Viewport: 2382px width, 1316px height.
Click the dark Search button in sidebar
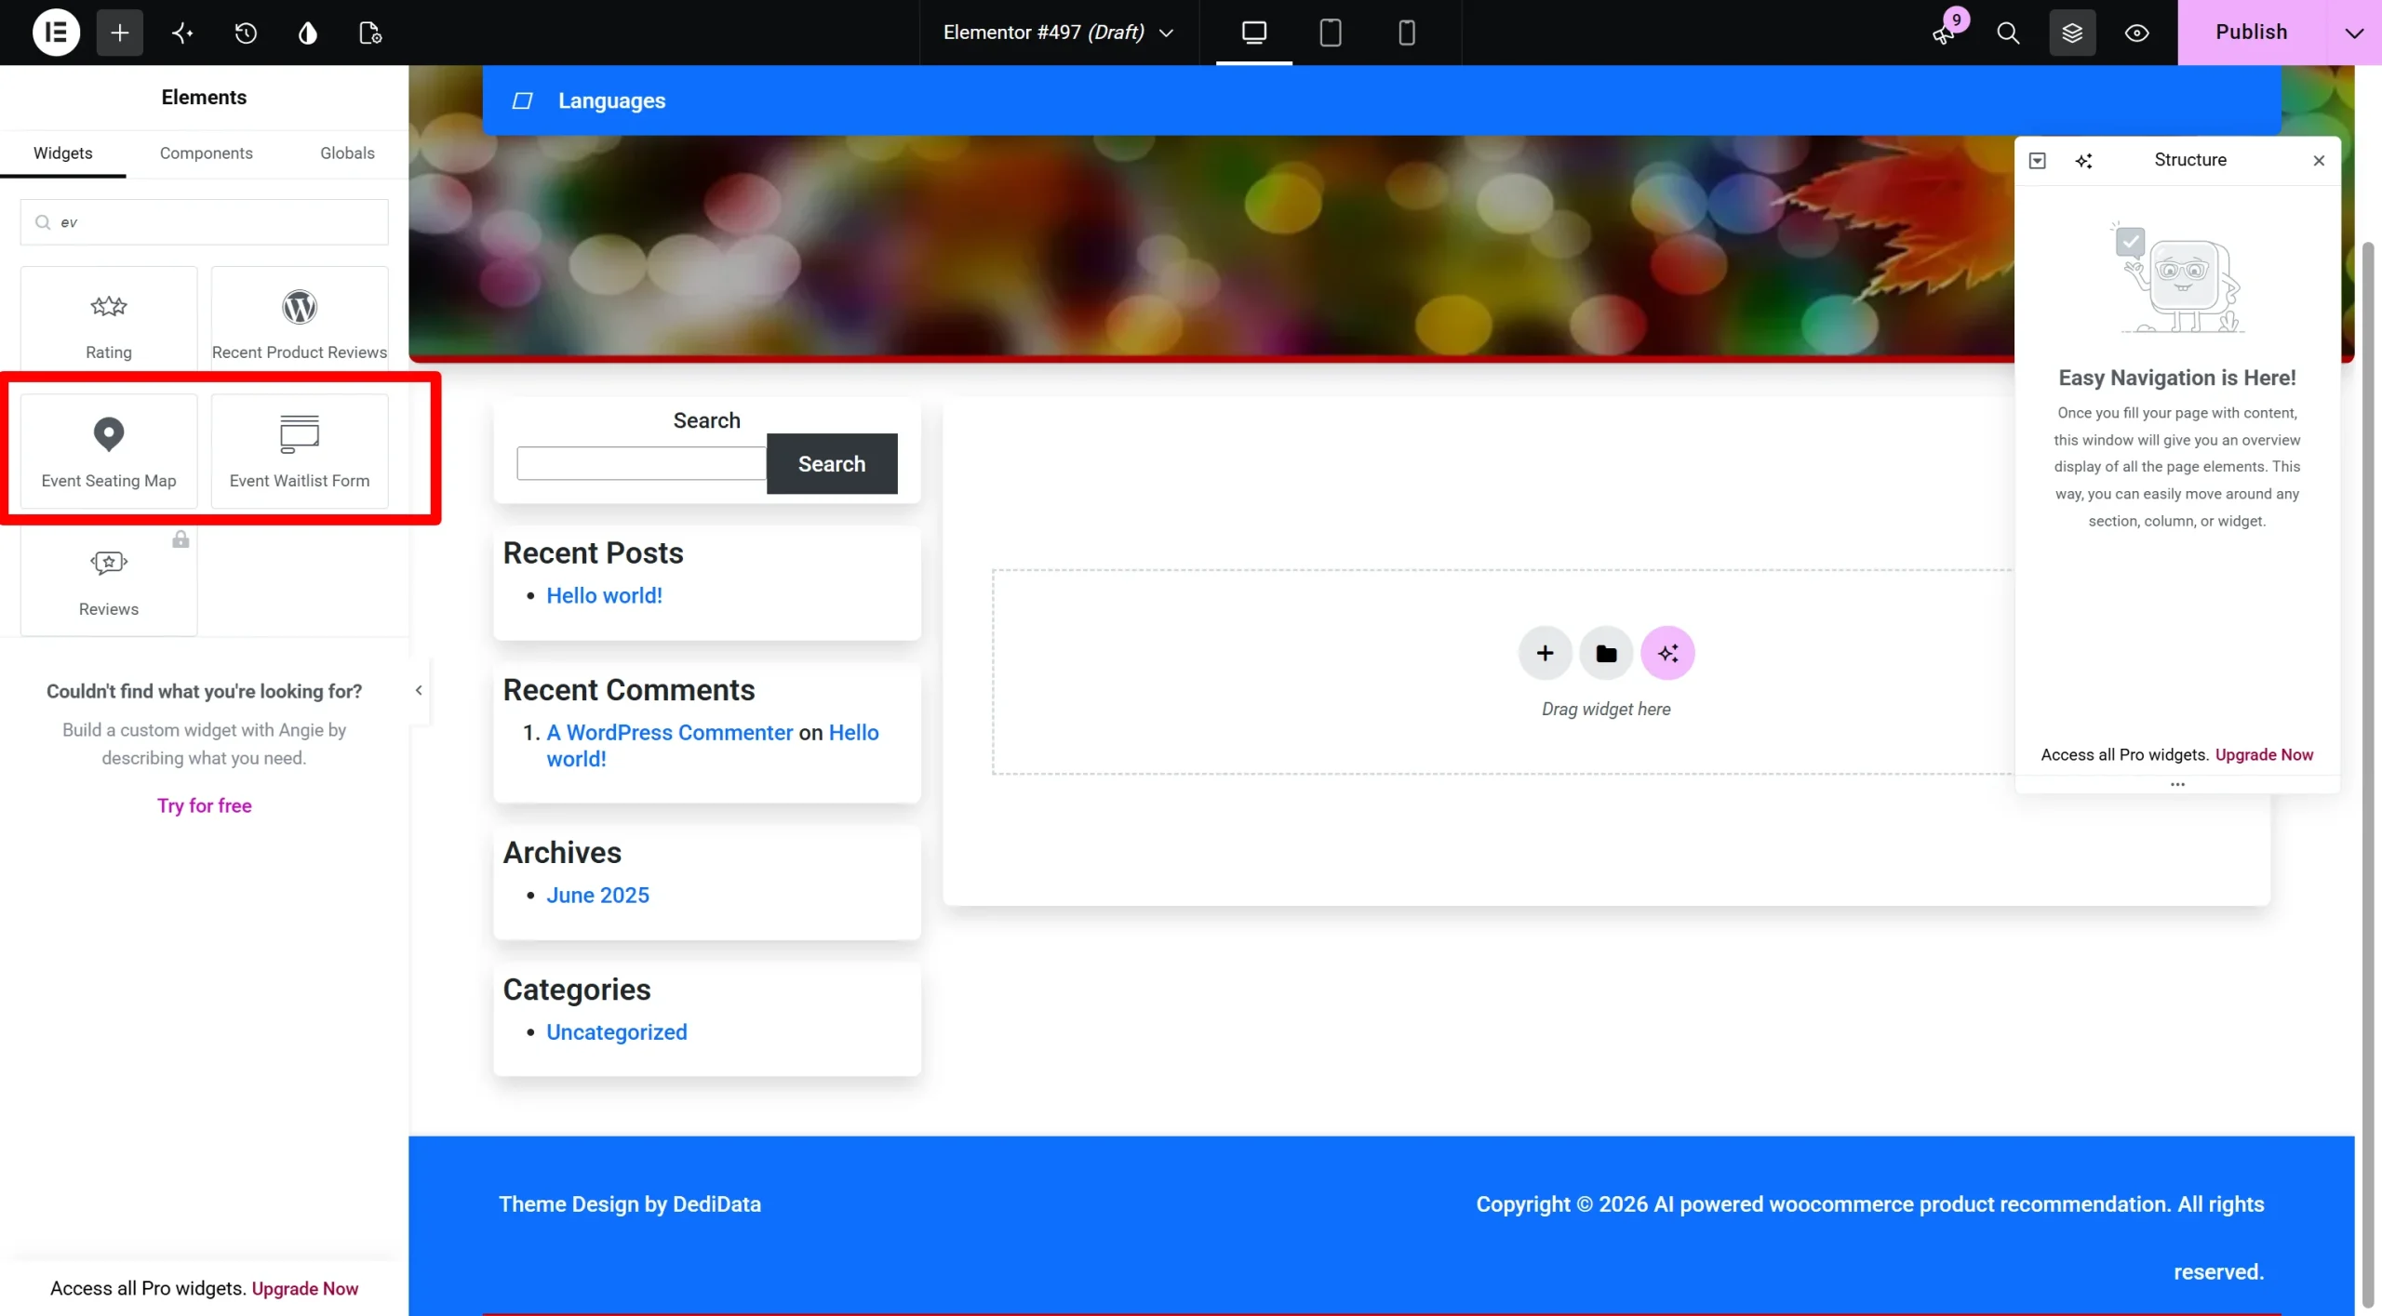click(x=832, y=463)
